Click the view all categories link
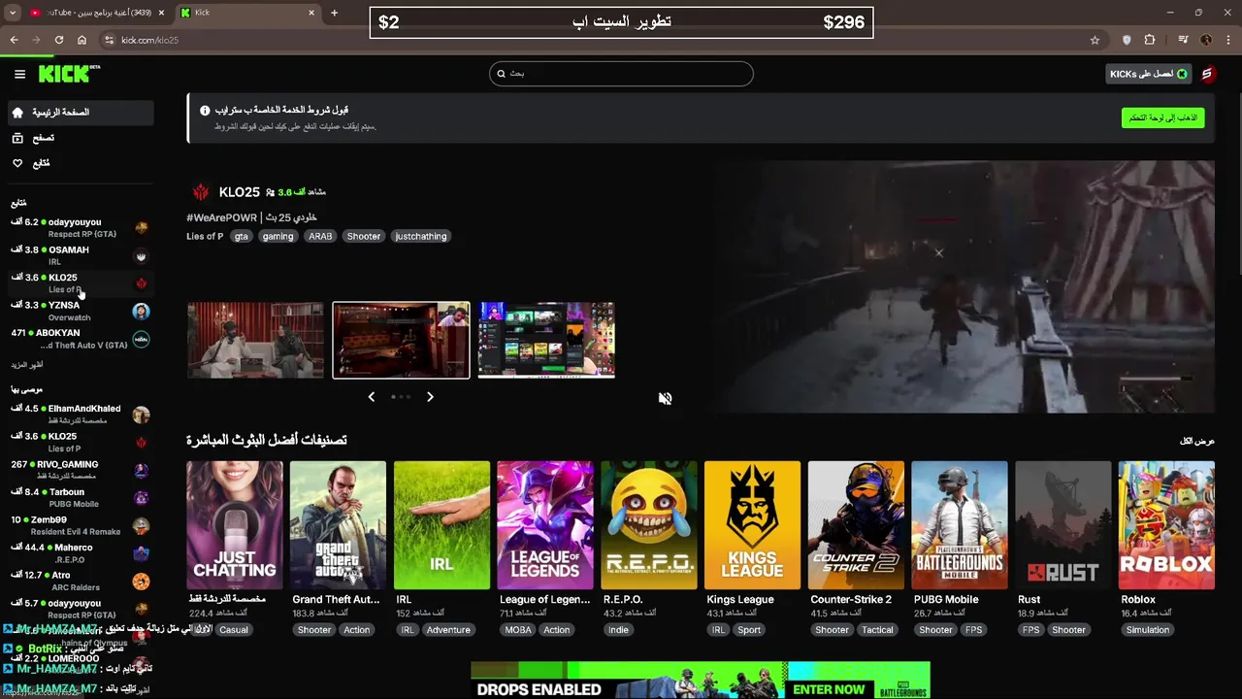 coord(1197,442)
